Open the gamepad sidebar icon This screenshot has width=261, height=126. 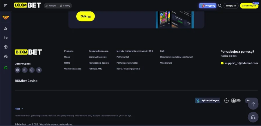click(x=6, y=56)
